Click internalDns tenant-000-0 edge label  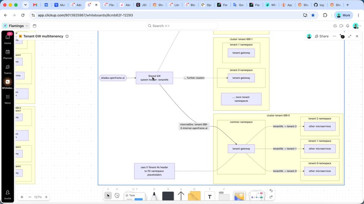[x=194, y=126]
